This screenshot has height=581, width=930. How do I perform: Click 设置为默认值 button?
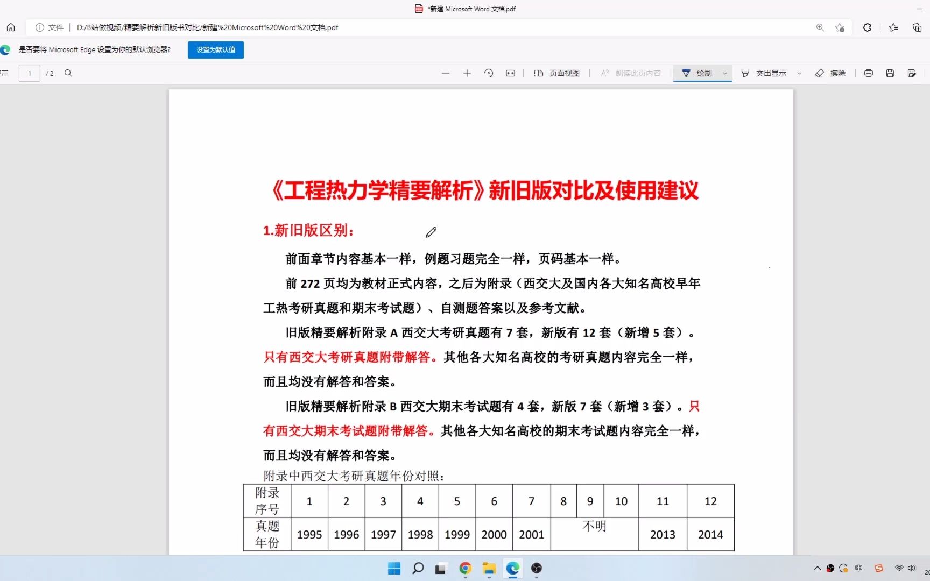coord(216,49)
